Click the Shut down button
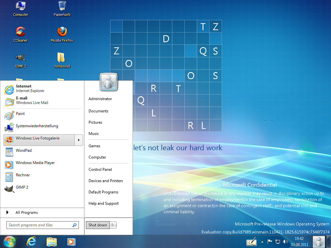 coord(97,225)
